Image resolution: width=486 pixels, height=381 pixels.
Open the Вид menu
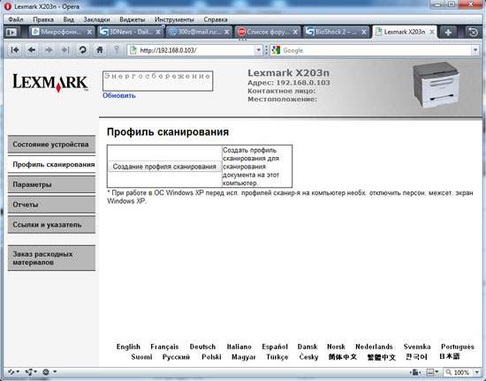tap(69, 19)
